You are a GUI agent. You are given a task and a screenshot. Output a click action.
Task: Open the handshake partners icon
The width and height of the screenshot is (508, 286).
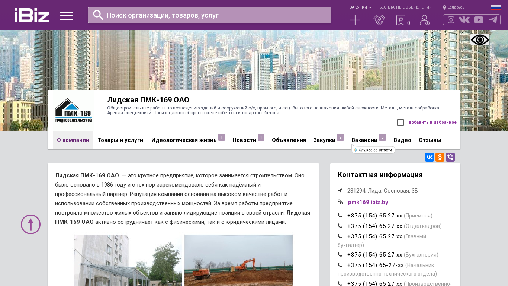pyautogui.click(x=379, y=20)
